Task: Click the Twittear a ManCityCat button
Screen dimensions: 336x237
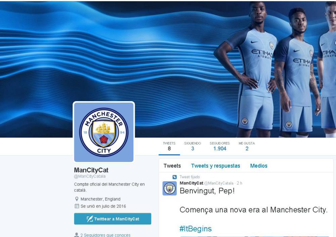Action: pos(113,219)
